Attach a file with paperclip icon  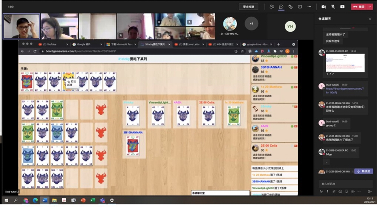click(x=334, y=191)
